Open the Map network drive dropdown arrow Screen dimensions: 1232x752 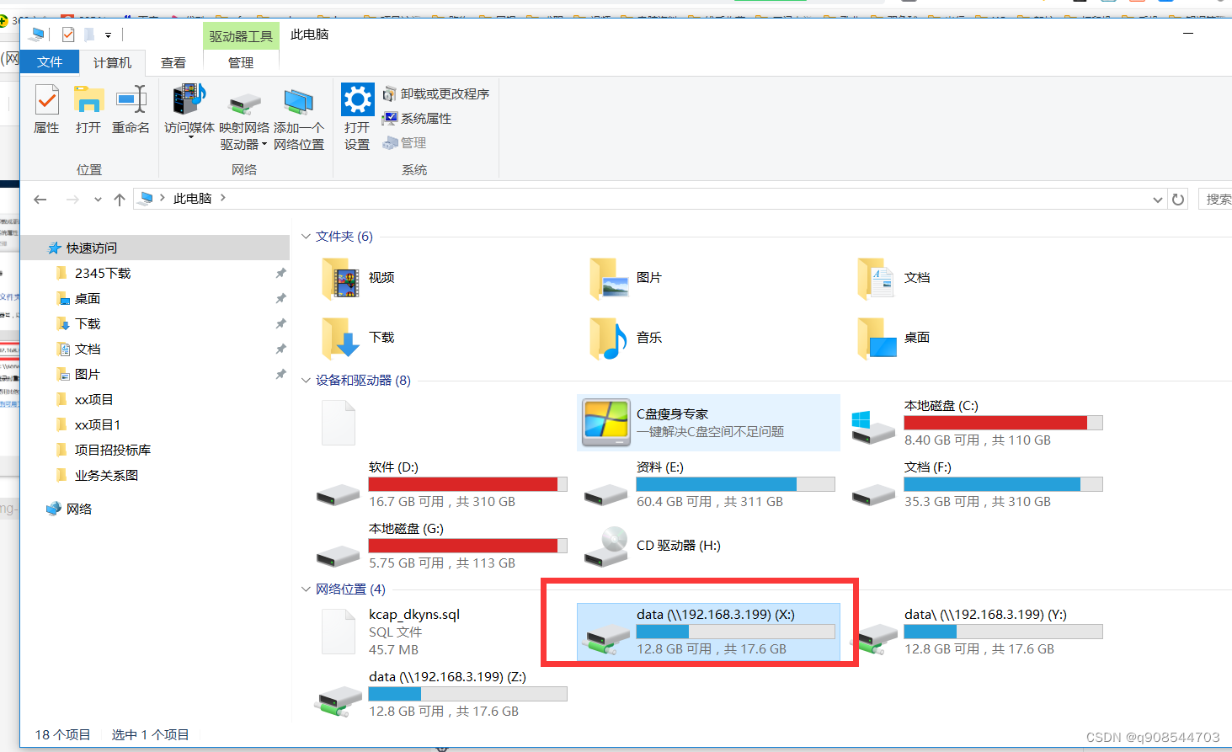tap(264, 145)
